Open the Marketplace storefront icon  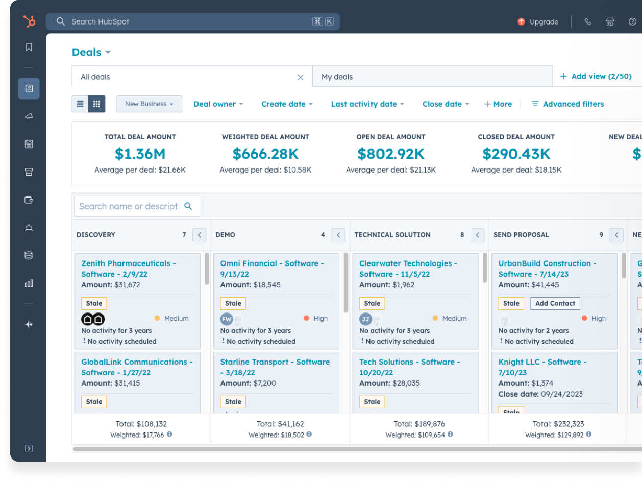pyautogui.click(x=610, y=22)
